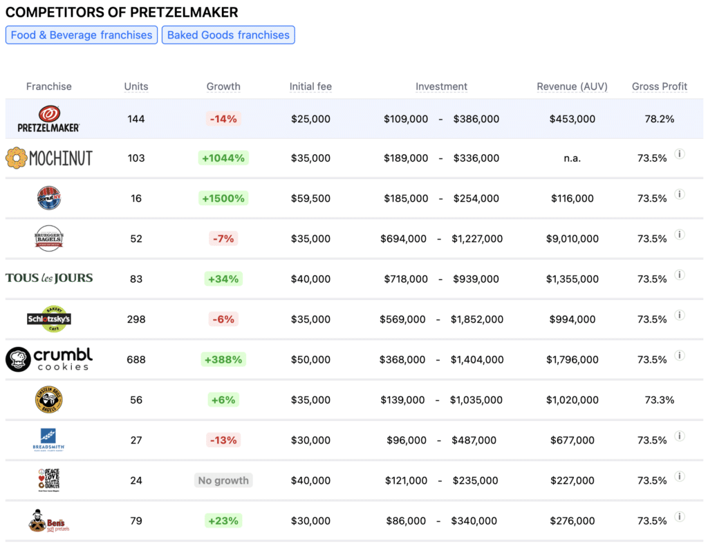This screenshot has height=548, width=708.
Task: Click the Crumbl Cookies logo
Action: (49, 359)
